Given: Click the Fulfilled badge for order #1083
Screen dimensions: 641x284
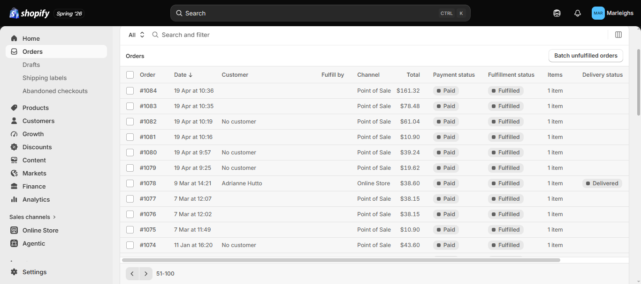Looking at the screenshot, I should (x=506, y=106).
